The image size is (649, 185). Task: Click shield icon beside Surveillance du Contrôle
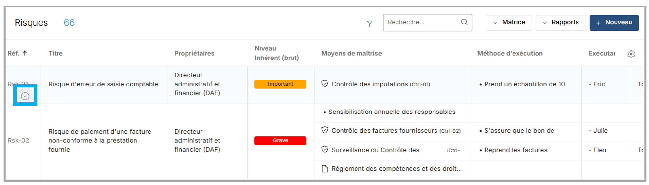[325, 149]
